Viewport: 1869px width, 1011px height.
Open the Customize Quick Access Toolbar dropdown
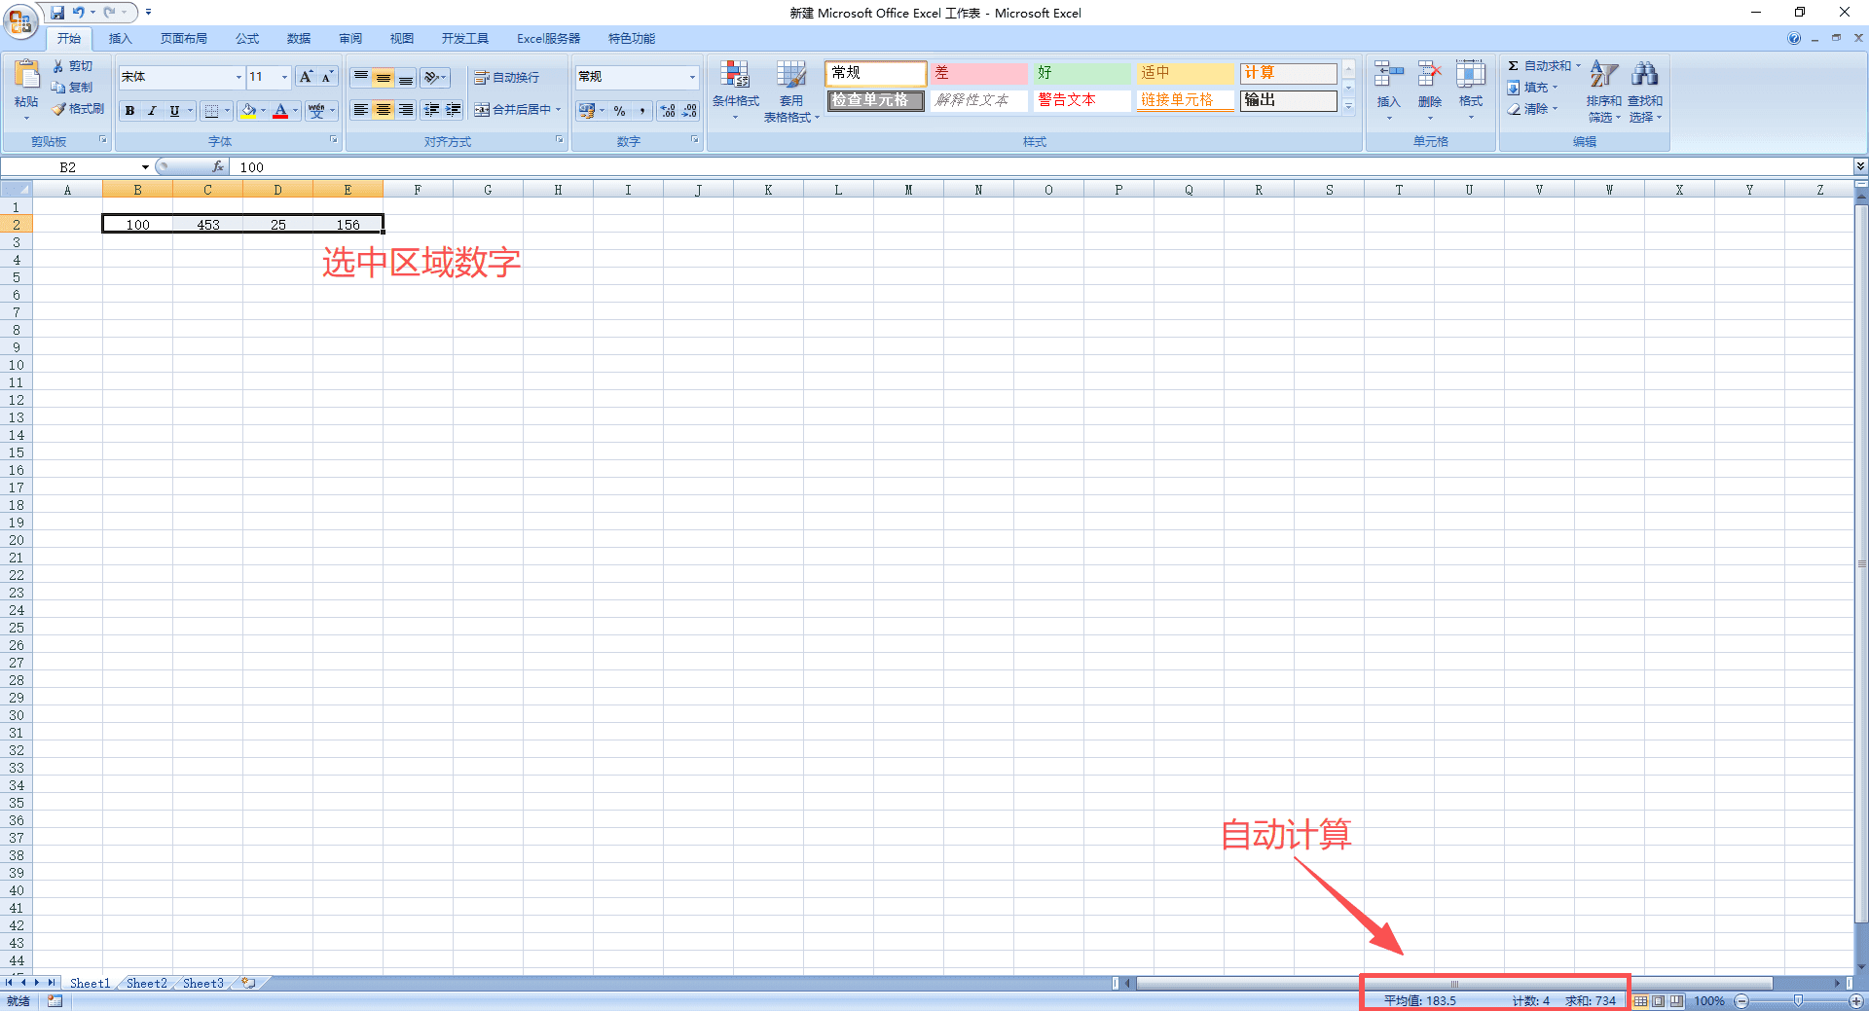point(148,13)
